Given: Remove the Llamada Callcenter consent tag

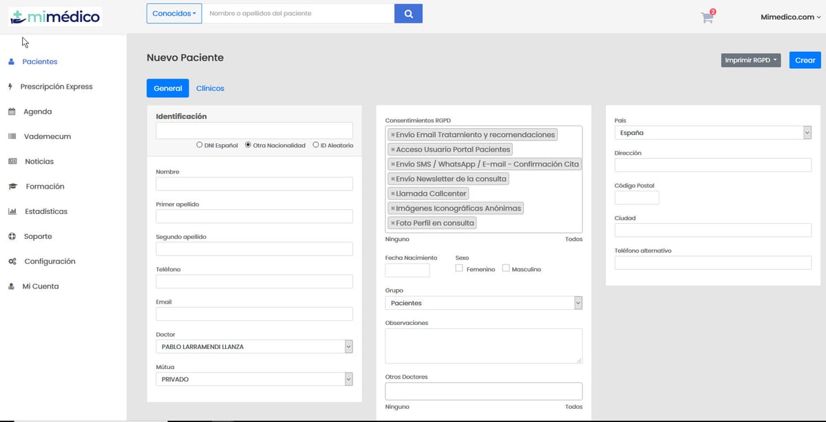Looking at the screenshot, I should 392,193.
